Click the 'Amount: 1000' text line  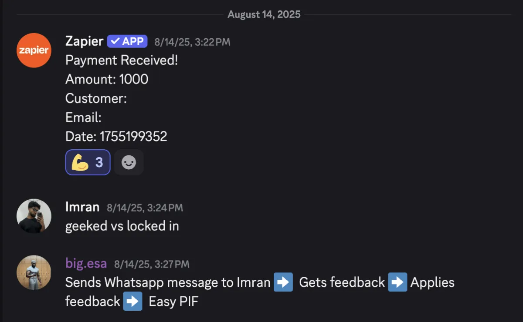pos(107,79)
